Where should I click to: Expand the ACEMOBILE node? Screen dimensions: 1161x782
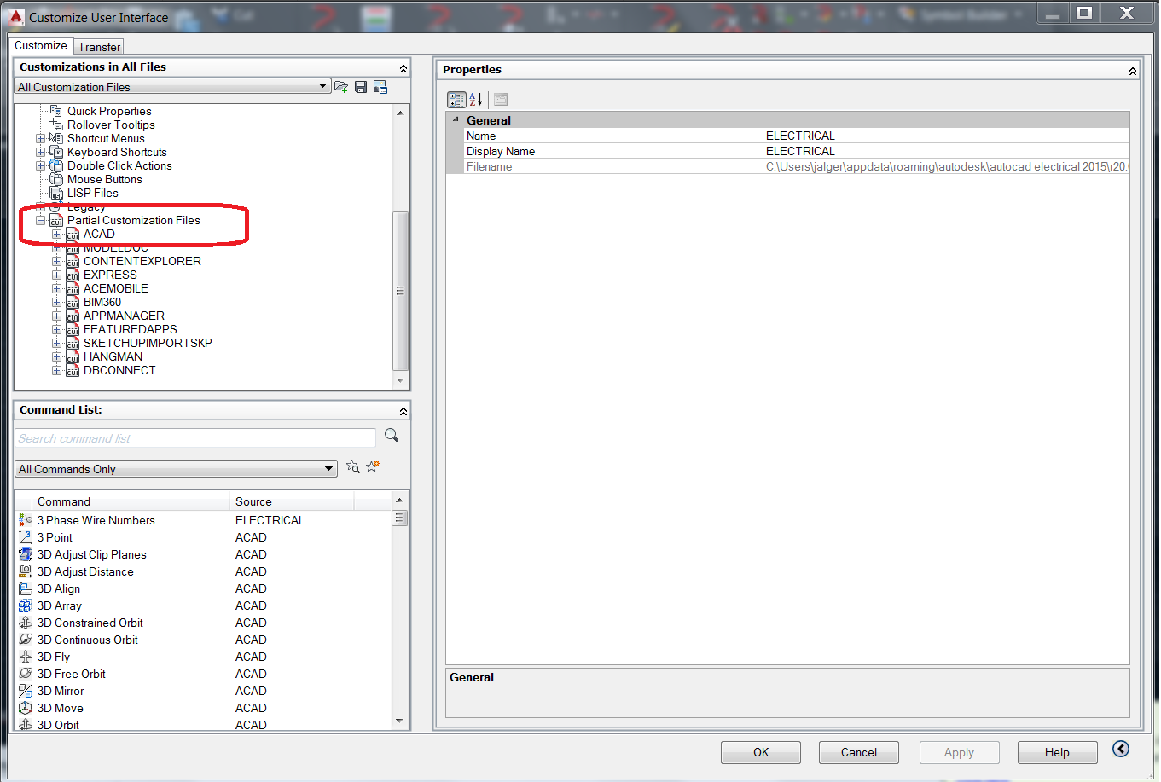57,288
